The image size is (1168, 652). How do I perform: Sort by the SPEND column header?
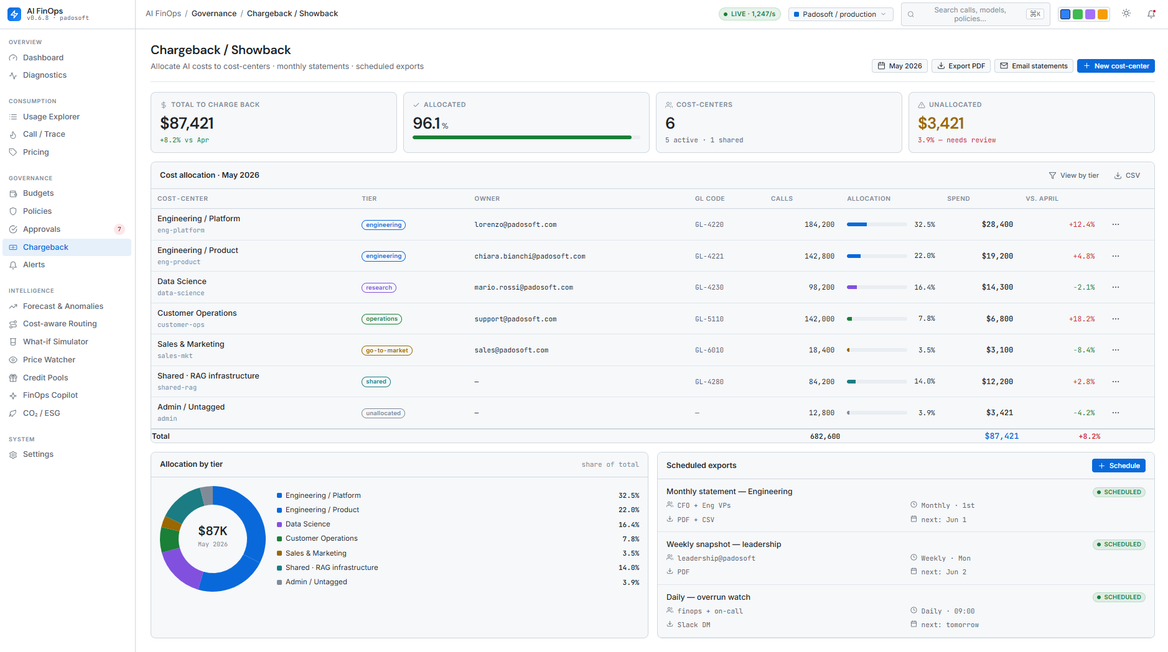pos(958,199)
